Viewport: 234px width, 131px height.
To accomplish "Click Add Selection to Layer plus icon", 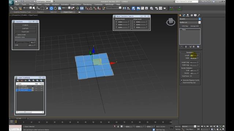I will pyautogui.click(x=26, y=80).
